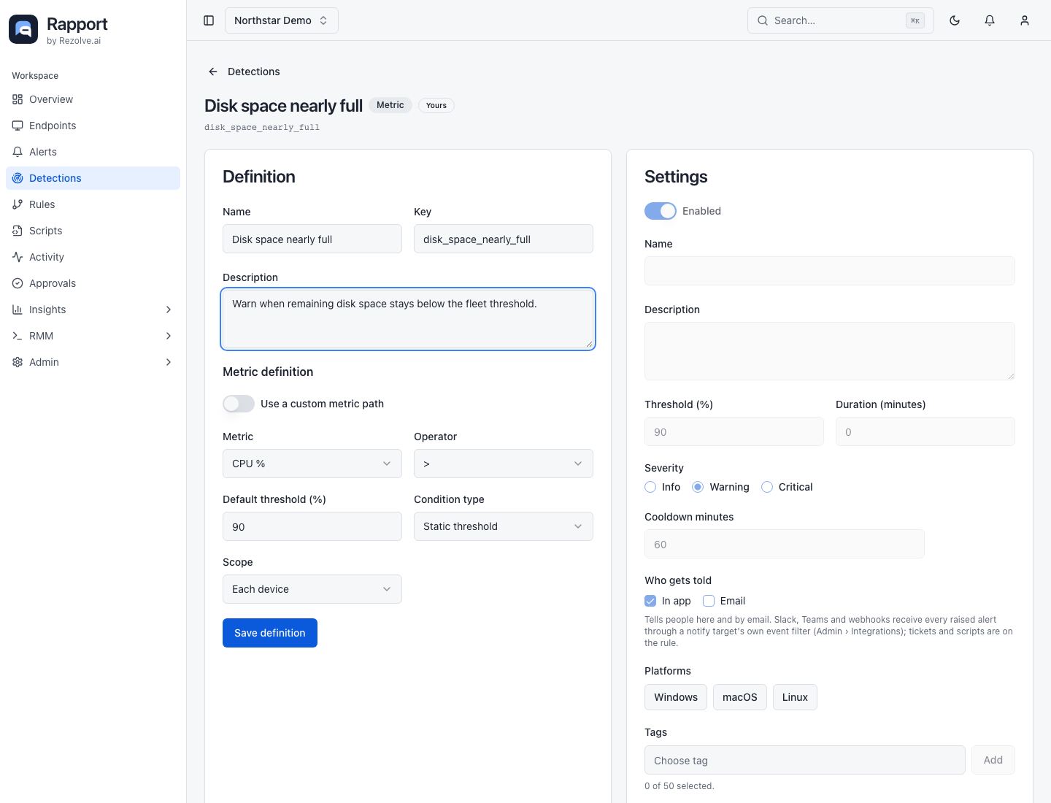Viewport: 1051px width, 803px height.
Task: Open the Metric dropdown showing CPU %
Action: 312,464
